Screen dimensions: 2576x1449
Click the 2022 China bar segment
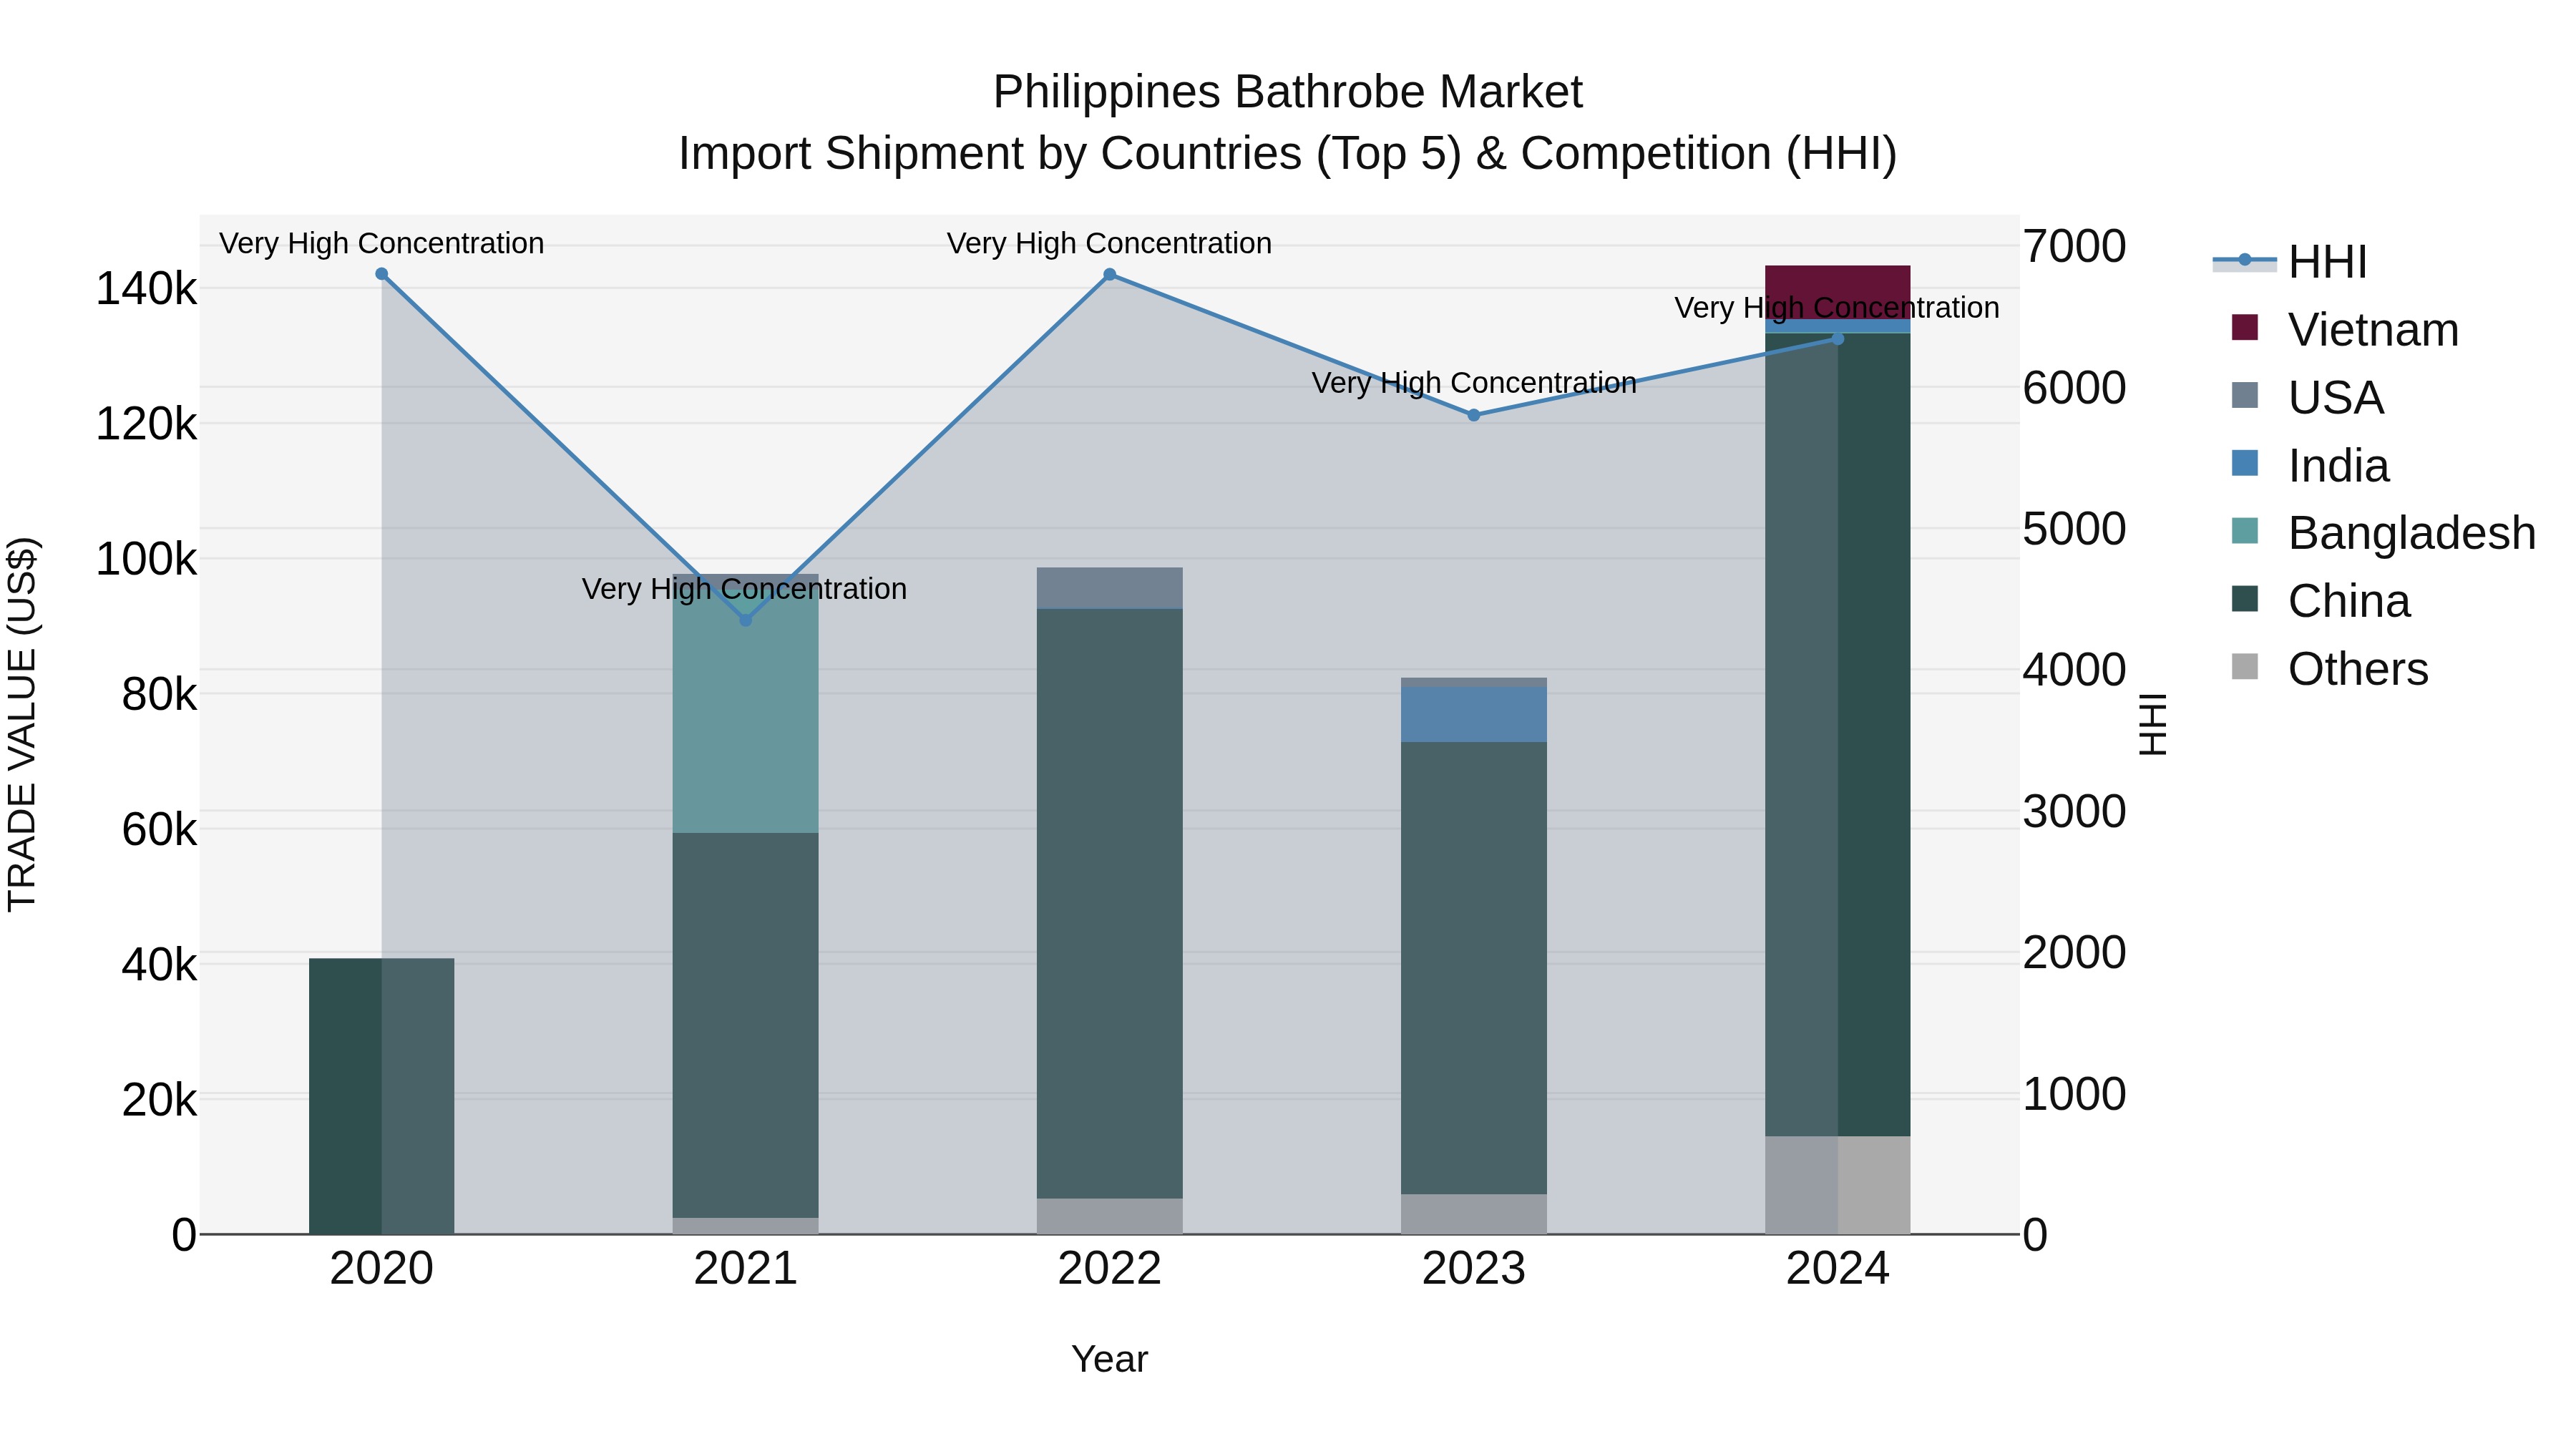tap(1109, 904)
